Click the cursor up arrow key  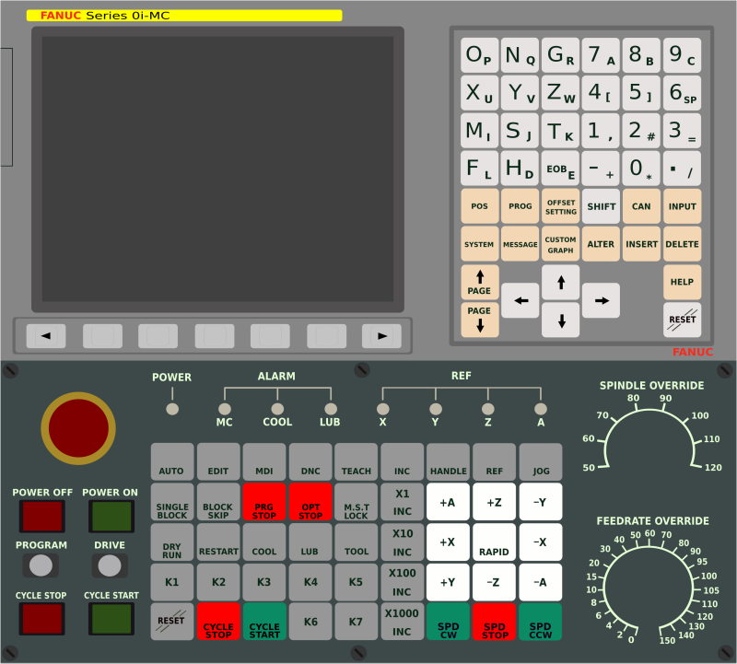(x=561, y=282)
